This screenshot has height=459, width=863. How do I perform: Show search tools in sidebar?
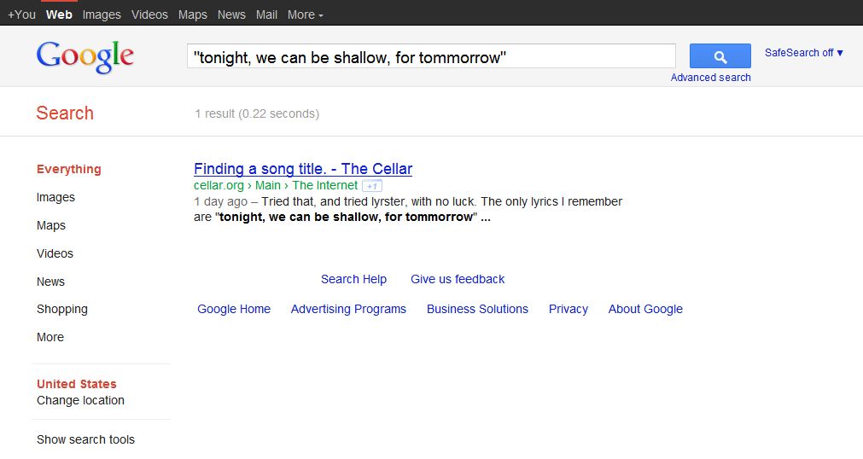85,439
